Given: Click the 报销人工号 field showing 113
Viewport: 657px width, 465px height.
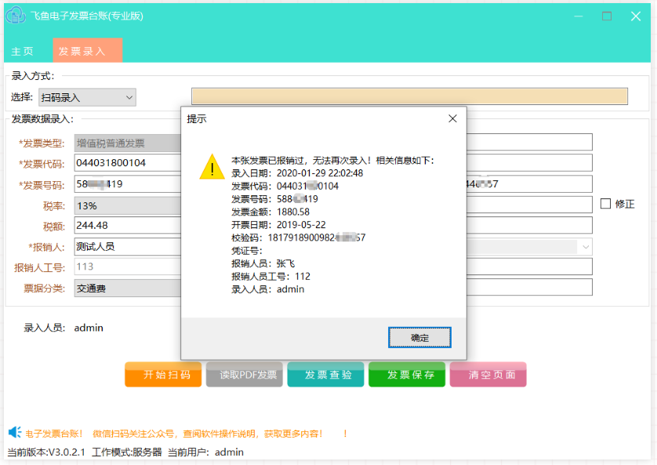Looking at the screenshot, I should pos(127,267).
